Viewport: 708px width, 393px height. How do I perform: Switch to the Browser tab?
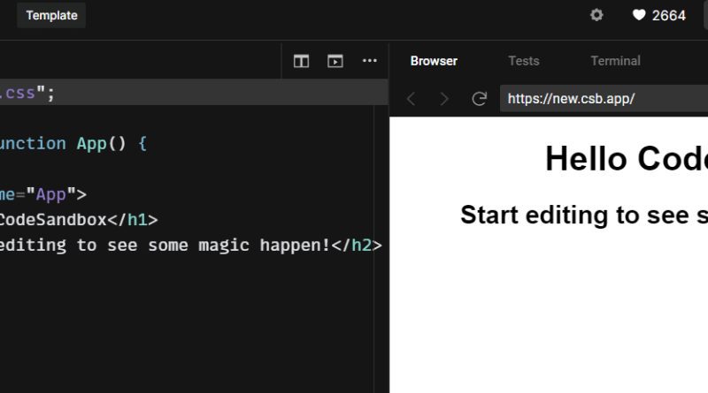[x=434, y=61]
